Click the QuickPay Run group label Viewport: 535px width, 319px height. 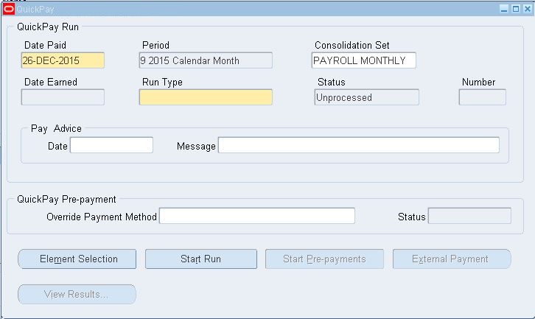(x=48, y=27)
